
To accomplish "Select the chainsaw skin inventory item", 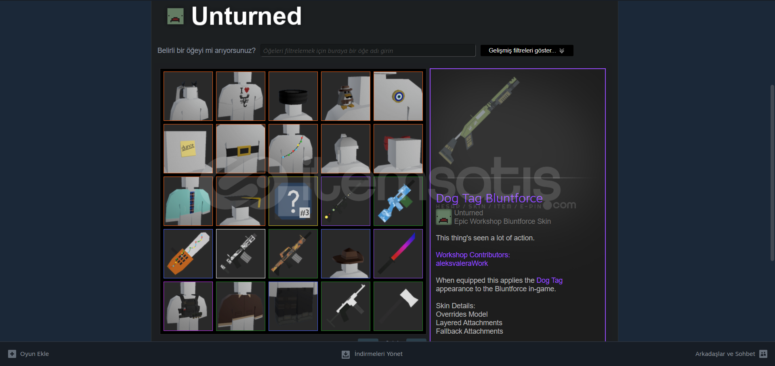I will click(188, 254).
